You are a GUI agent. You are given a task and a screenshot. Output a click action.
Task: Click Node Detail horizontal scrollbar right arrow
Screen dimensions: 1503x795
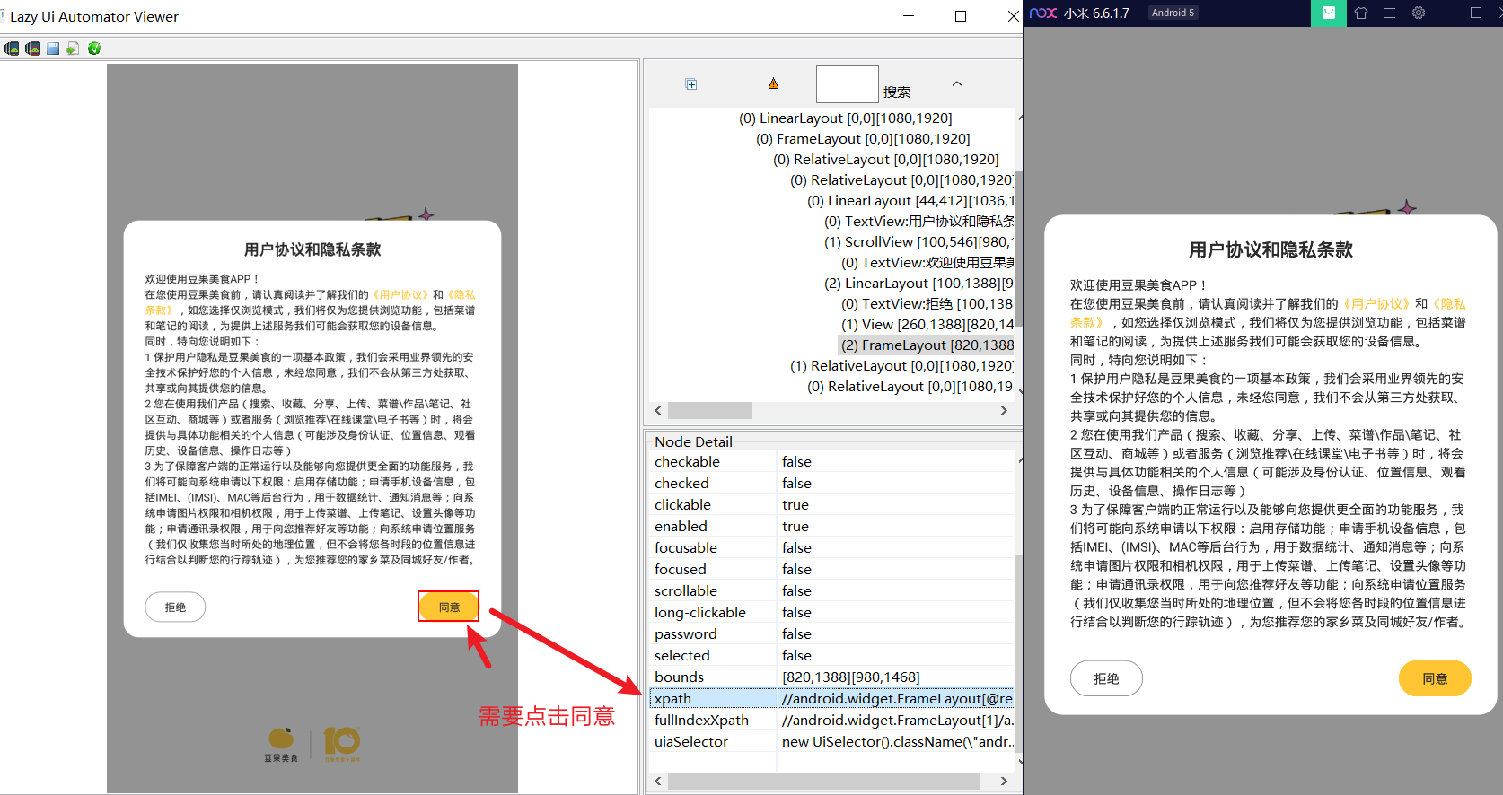tap(1004, 781)
